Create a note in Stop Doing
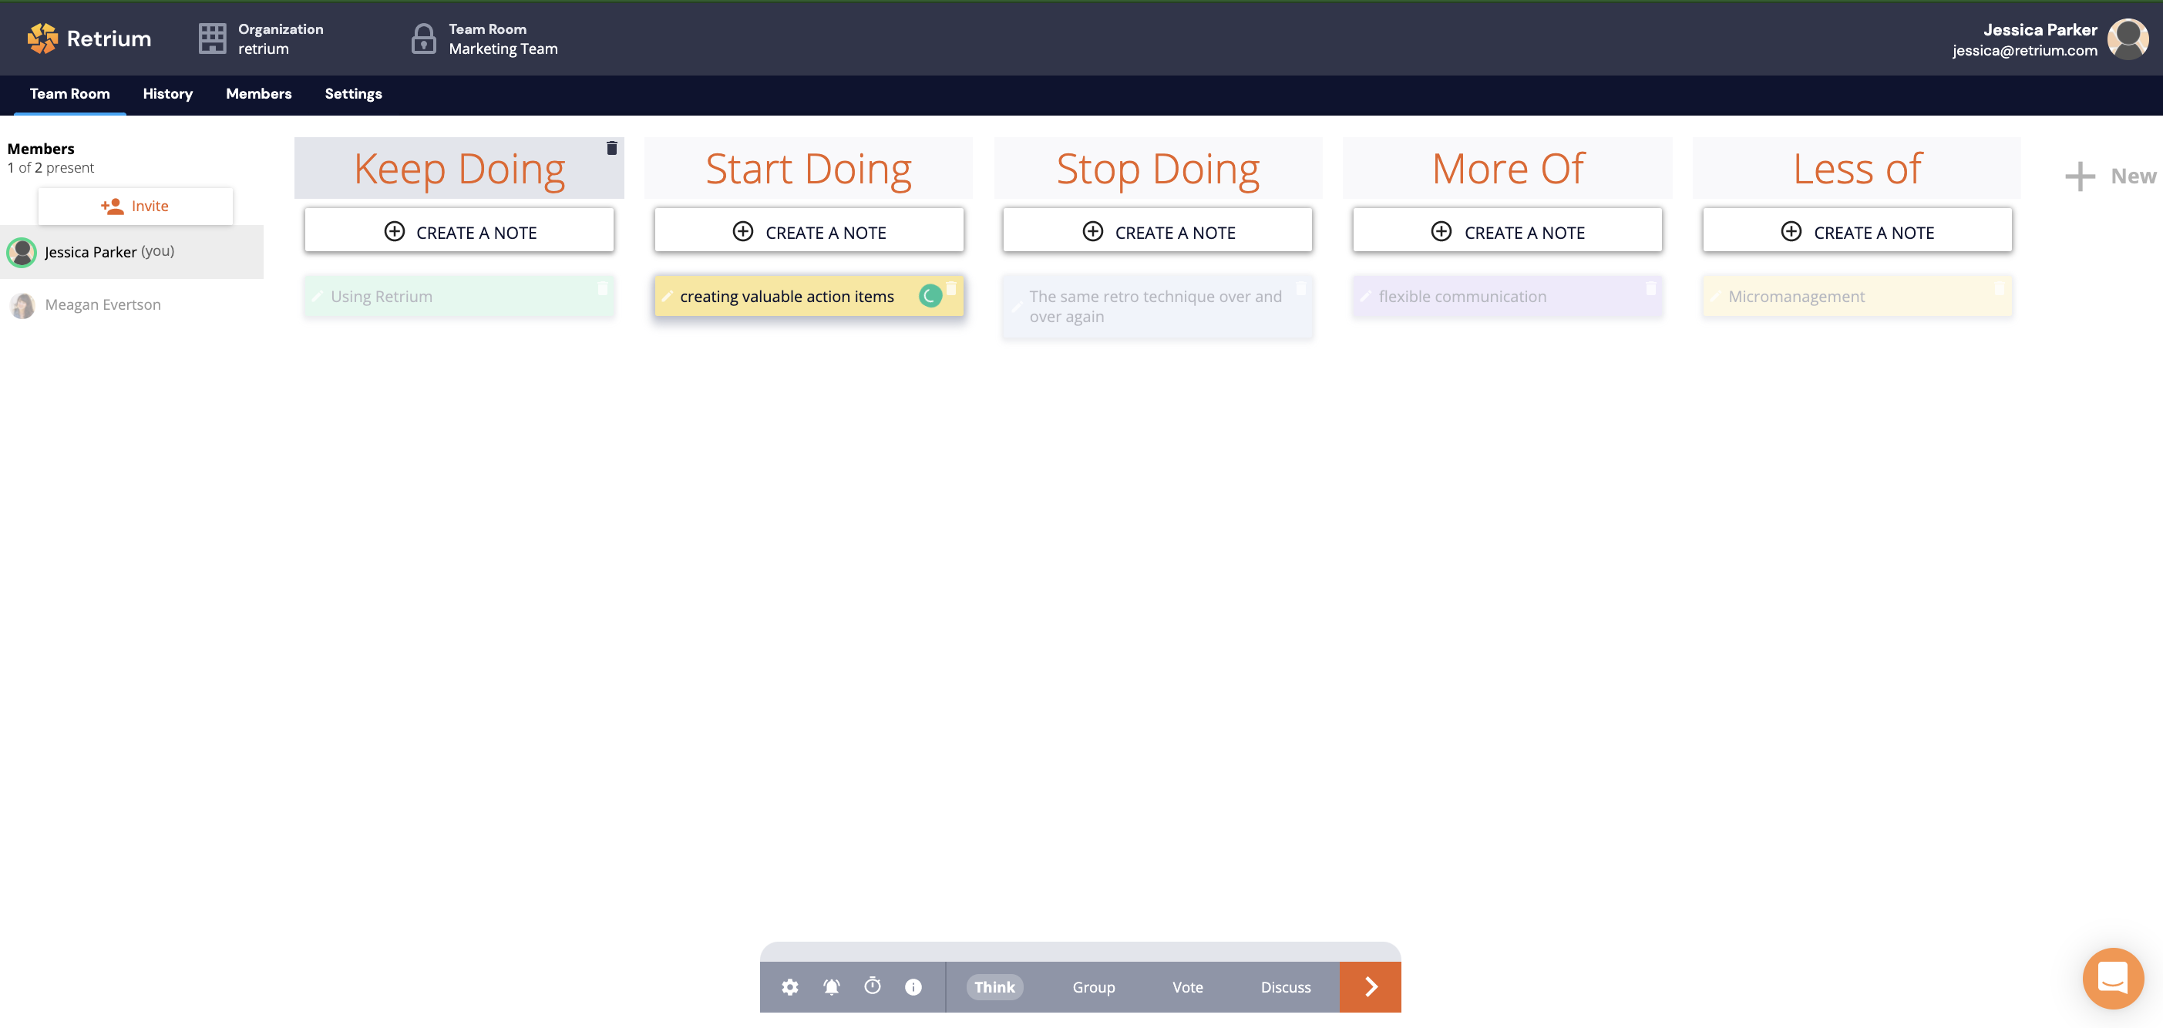This screenshot has width=2163, height=1028. point(1157,232)
